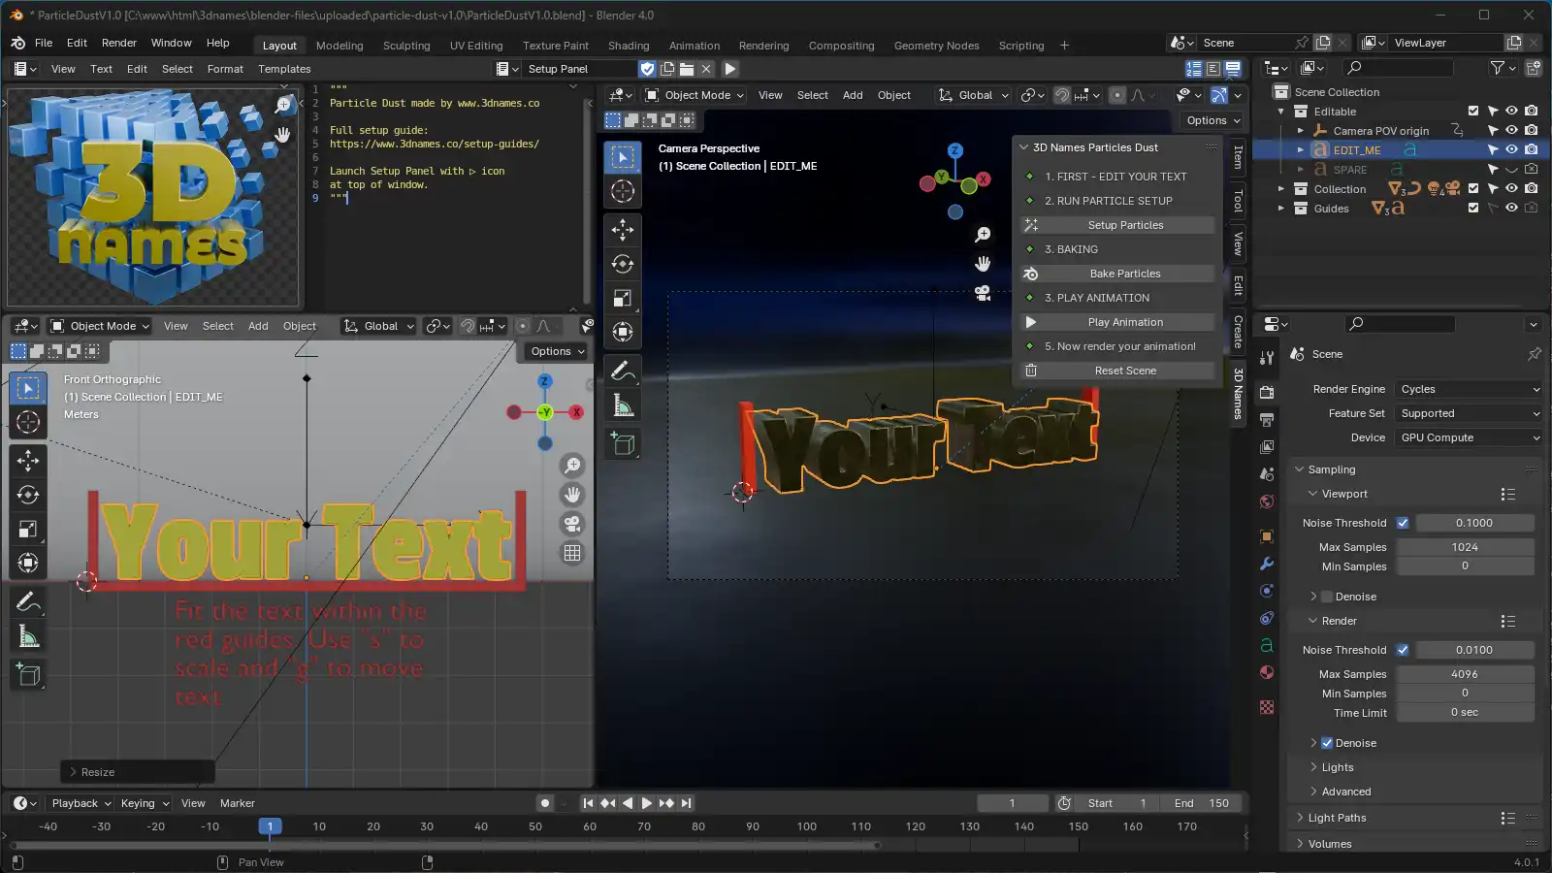Click the Jump to End playback icon
This screenshot has width=1552, height=873.
[x=687, y=803]
